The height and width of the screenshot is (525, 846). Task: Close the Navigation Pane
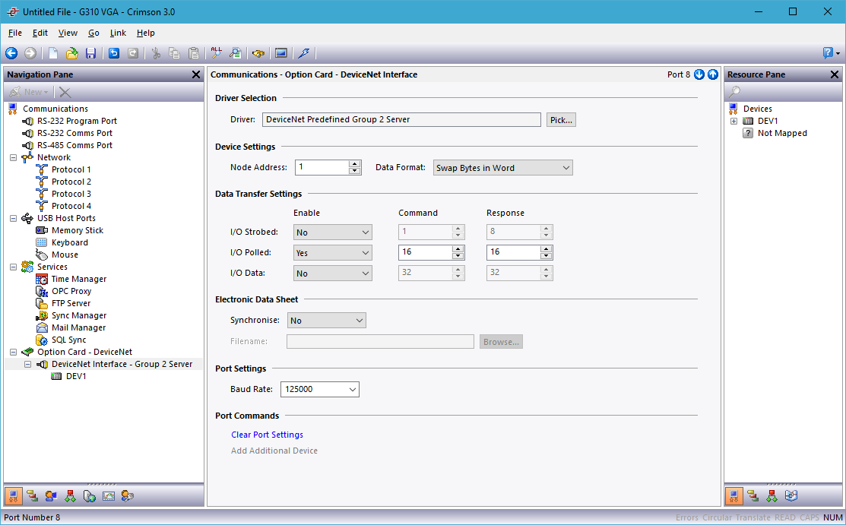pyautogui.click(x=196, y=74)
